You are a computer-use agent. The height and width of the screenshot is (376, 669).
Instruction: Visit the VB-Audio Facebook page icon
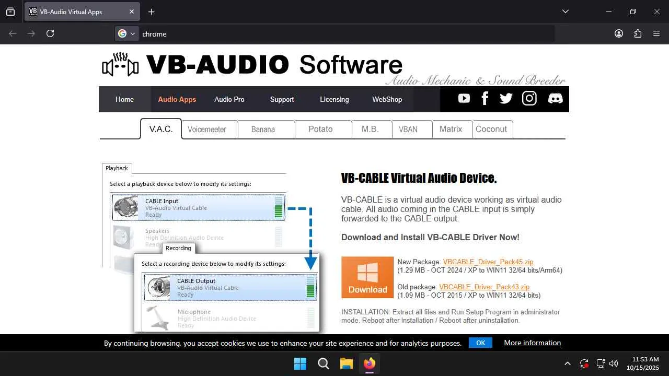coord(485,99)
